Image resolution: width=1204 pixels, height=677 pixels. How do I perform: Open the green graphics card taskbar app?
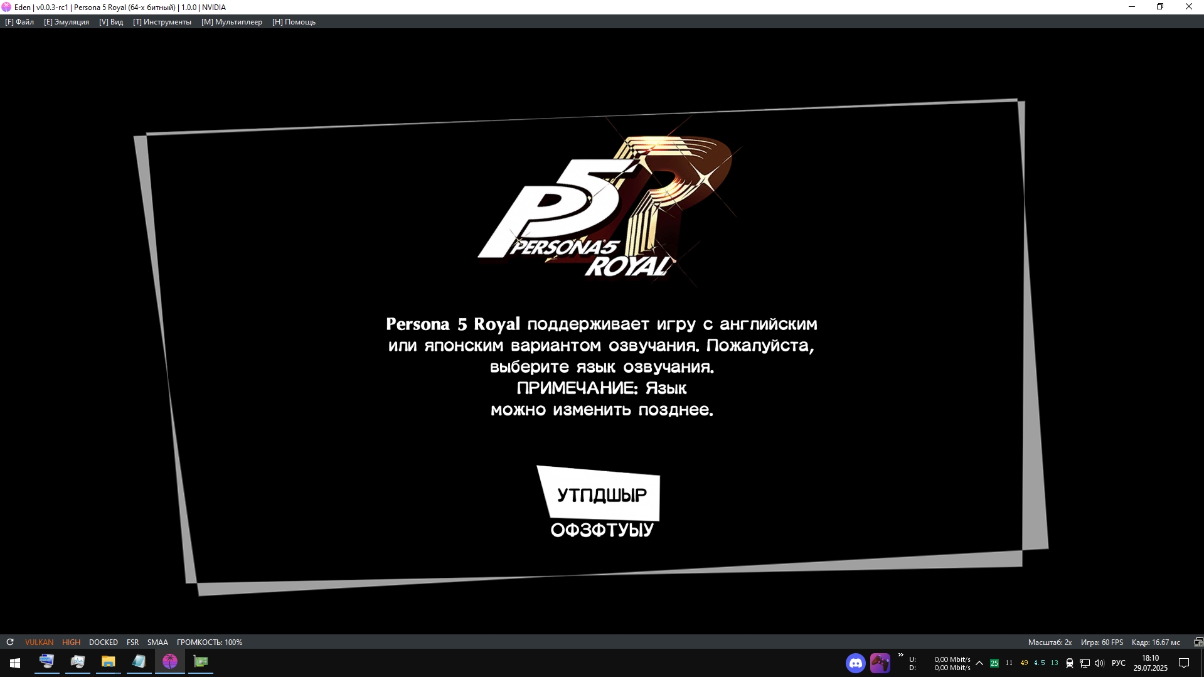click(x=201, y=662)
